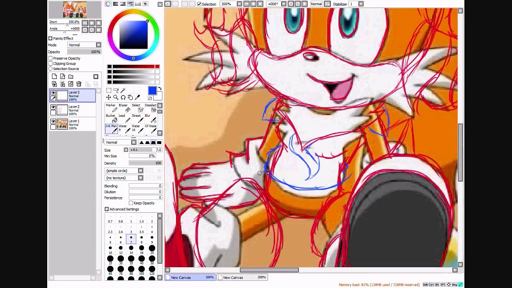Delete the selected layer with trash icon

(x=79, y=84)
